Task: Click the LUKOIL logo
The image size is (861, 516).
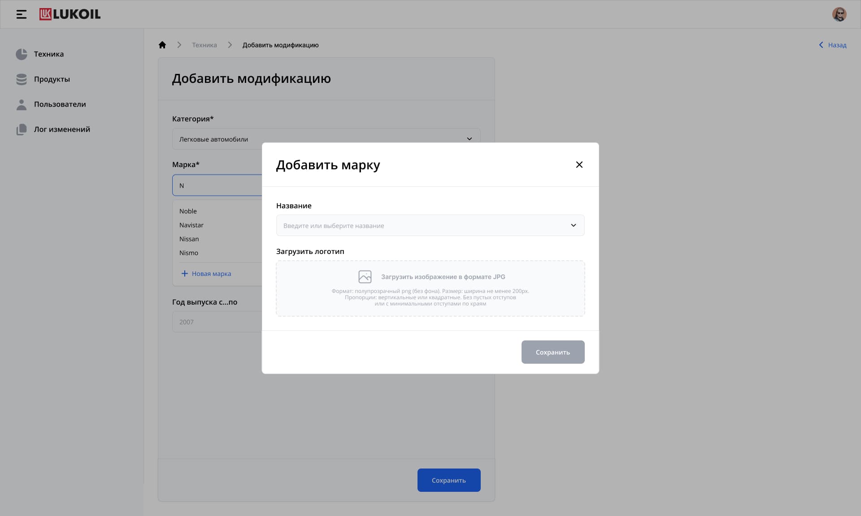Action: 70,14
